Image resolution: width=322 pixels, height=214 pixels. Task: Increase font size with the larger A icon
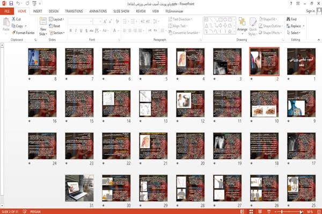click(105, 21)
